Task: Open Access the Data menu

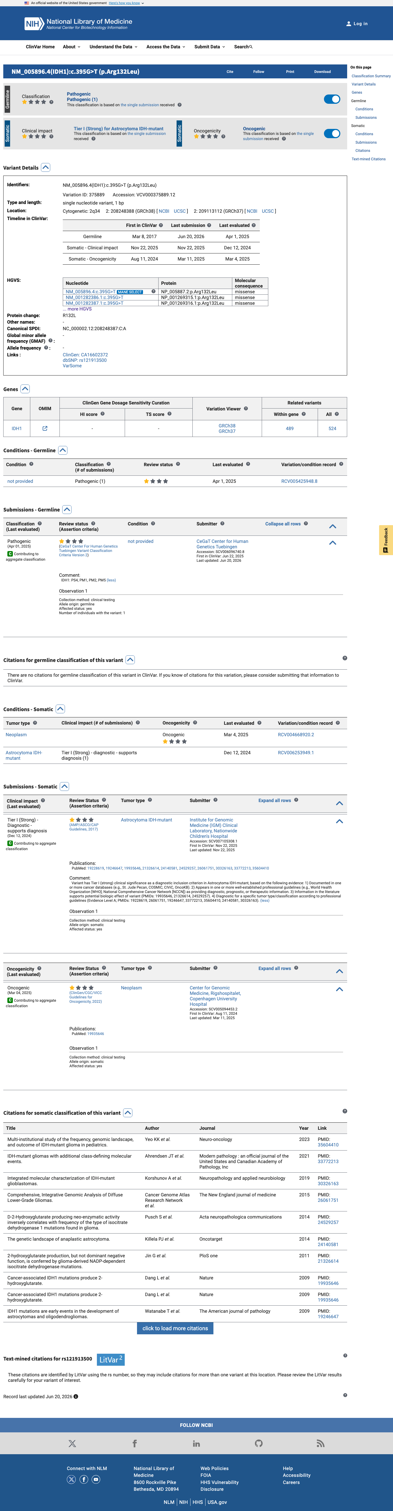Action: [165, 47]
